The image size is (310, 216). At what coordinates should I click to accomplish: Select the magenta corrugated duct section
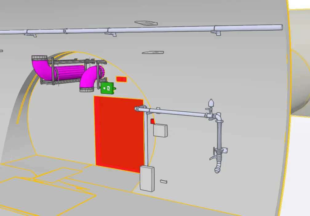(x=70, y=73)
